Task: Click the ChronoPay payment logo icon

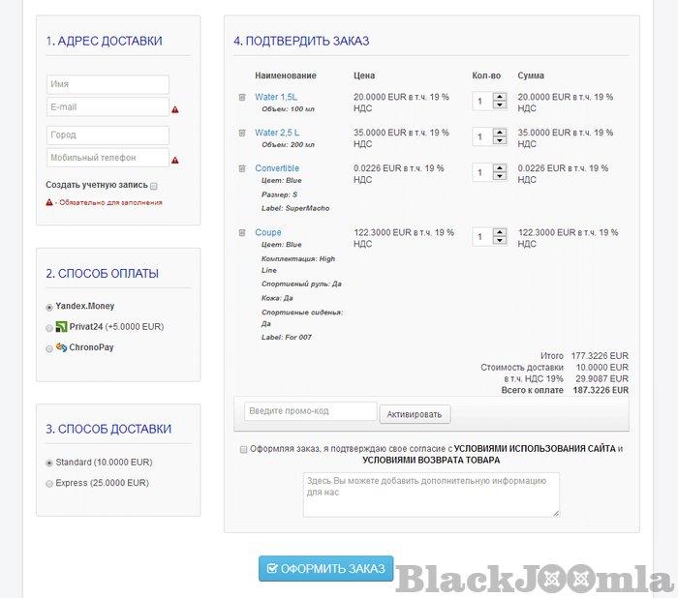Action: 61,347
